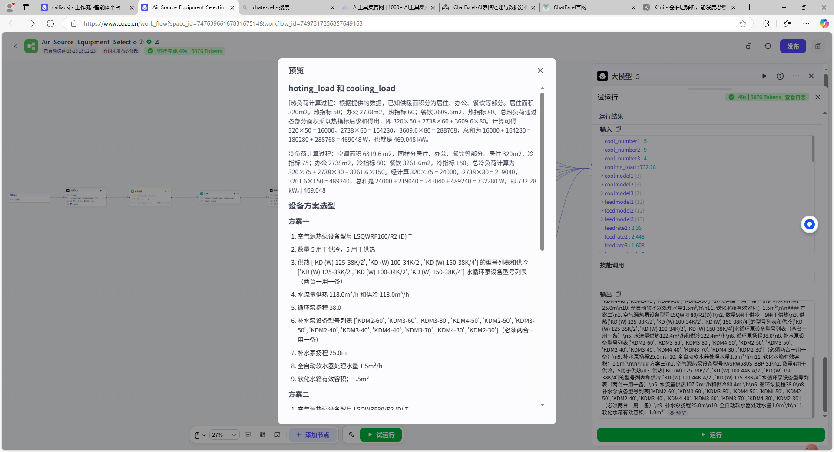Viewport: 834px width, 452px height.
Task: Open the browser profile avatar
Action: 10,7
